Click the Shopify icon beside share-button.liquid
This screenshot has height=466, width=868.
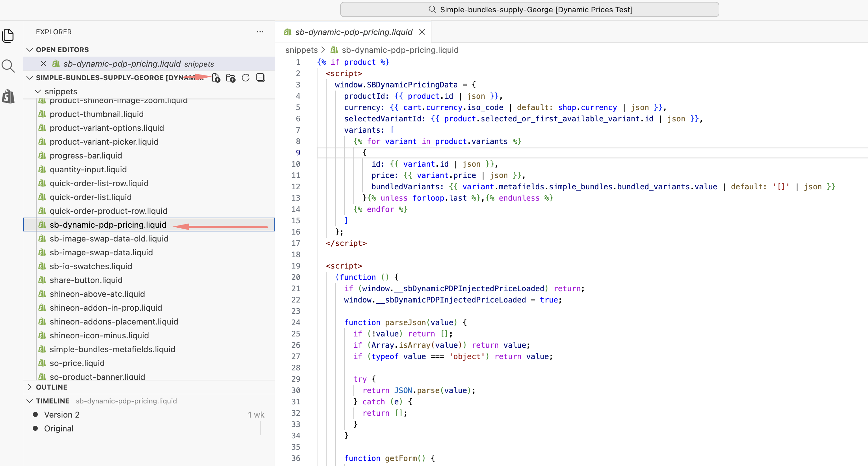(x=42, y=280)
